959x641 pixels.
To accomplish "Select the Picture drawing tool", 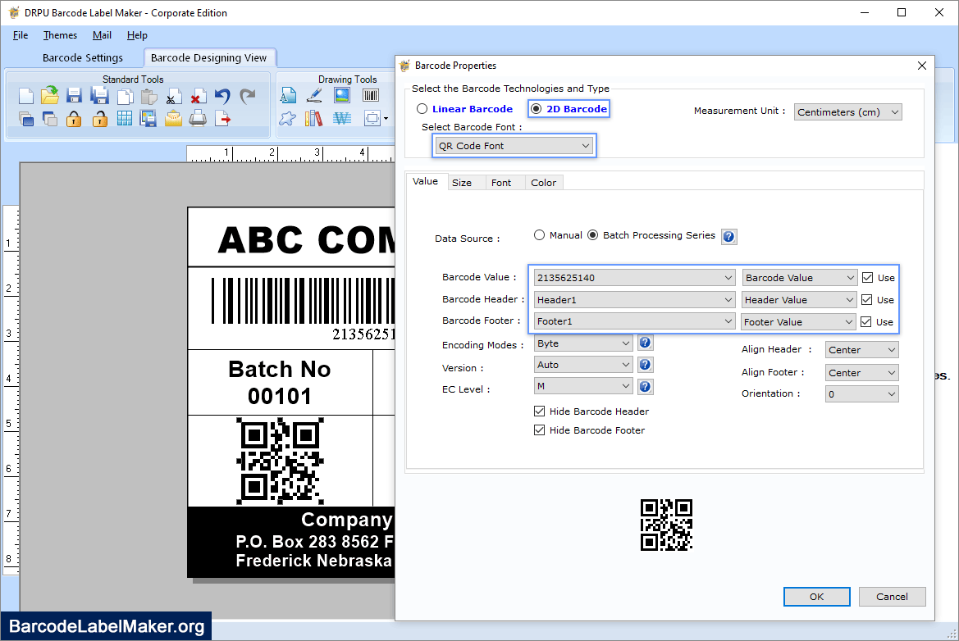I will coord(342,95).
